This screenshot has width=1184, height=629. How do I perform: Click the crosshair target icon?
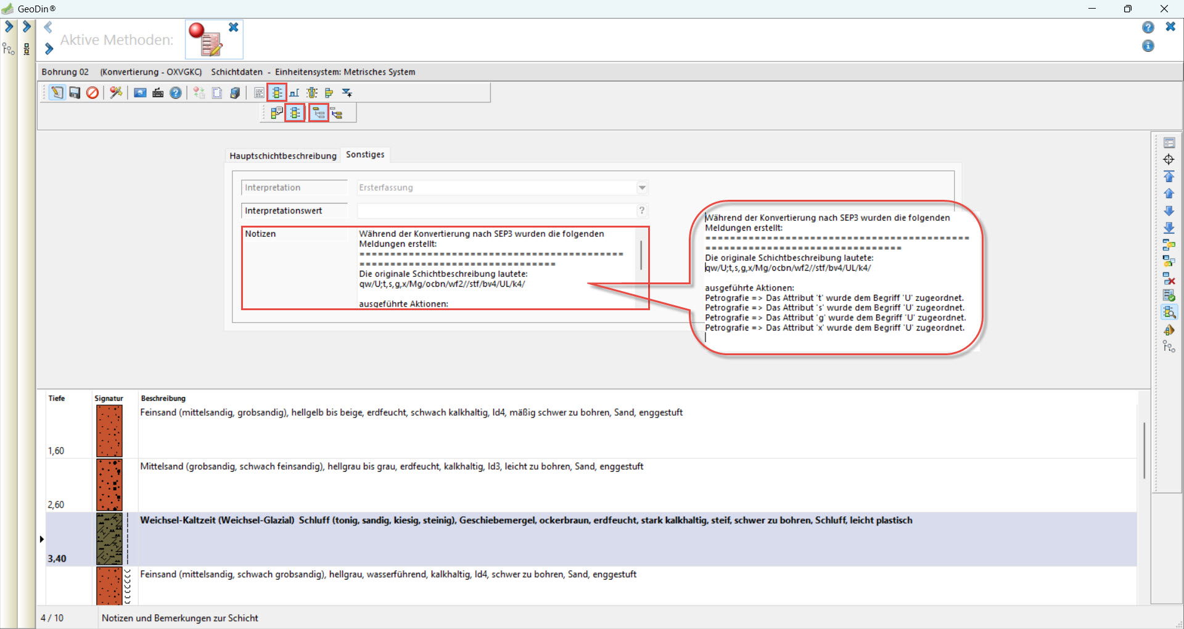[1169, 160]
